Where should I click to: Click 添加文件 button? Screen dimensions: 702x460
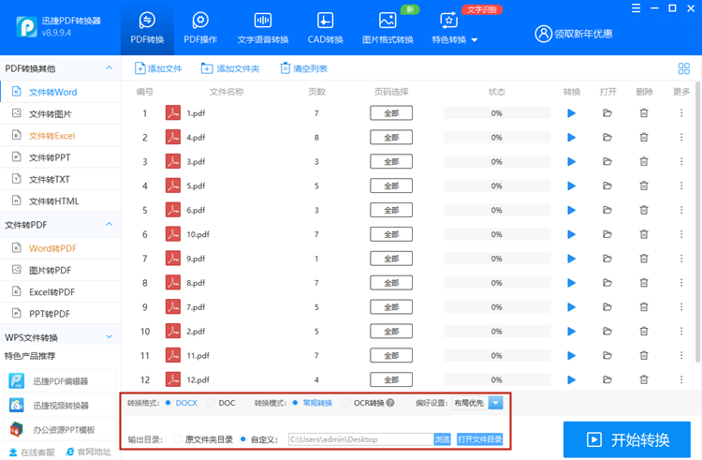coord(158,68)
